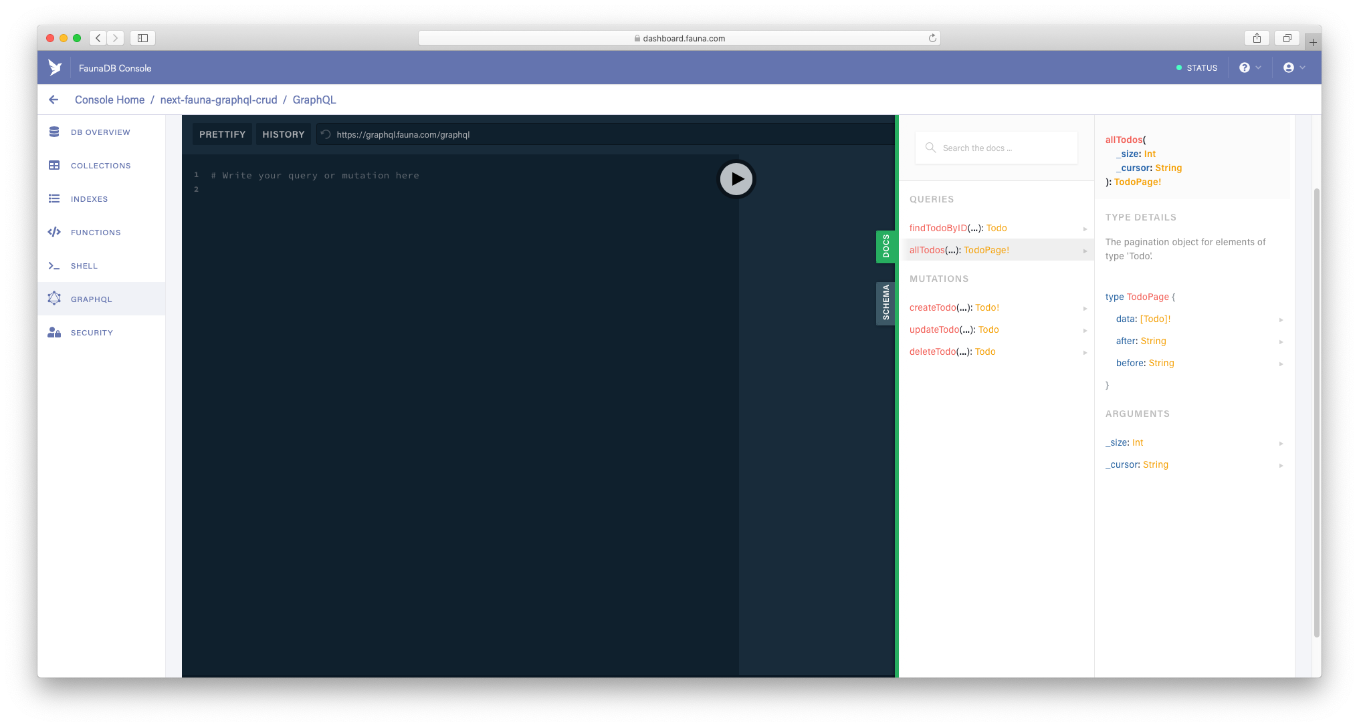Open the Shell from the sidebar

pos(84,265)
